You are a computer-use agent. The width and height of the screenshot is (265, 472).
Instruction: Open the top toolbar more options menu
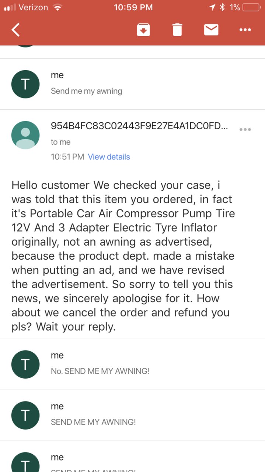pos(245,30)
